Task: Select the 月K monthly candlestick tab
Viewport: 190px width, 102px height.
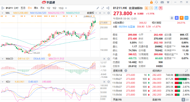Action: click(42, 8)
